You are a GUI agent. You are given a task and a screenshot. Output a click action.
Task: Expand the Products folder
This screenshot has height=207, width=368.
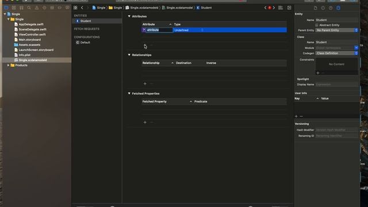tap(9, 65)
